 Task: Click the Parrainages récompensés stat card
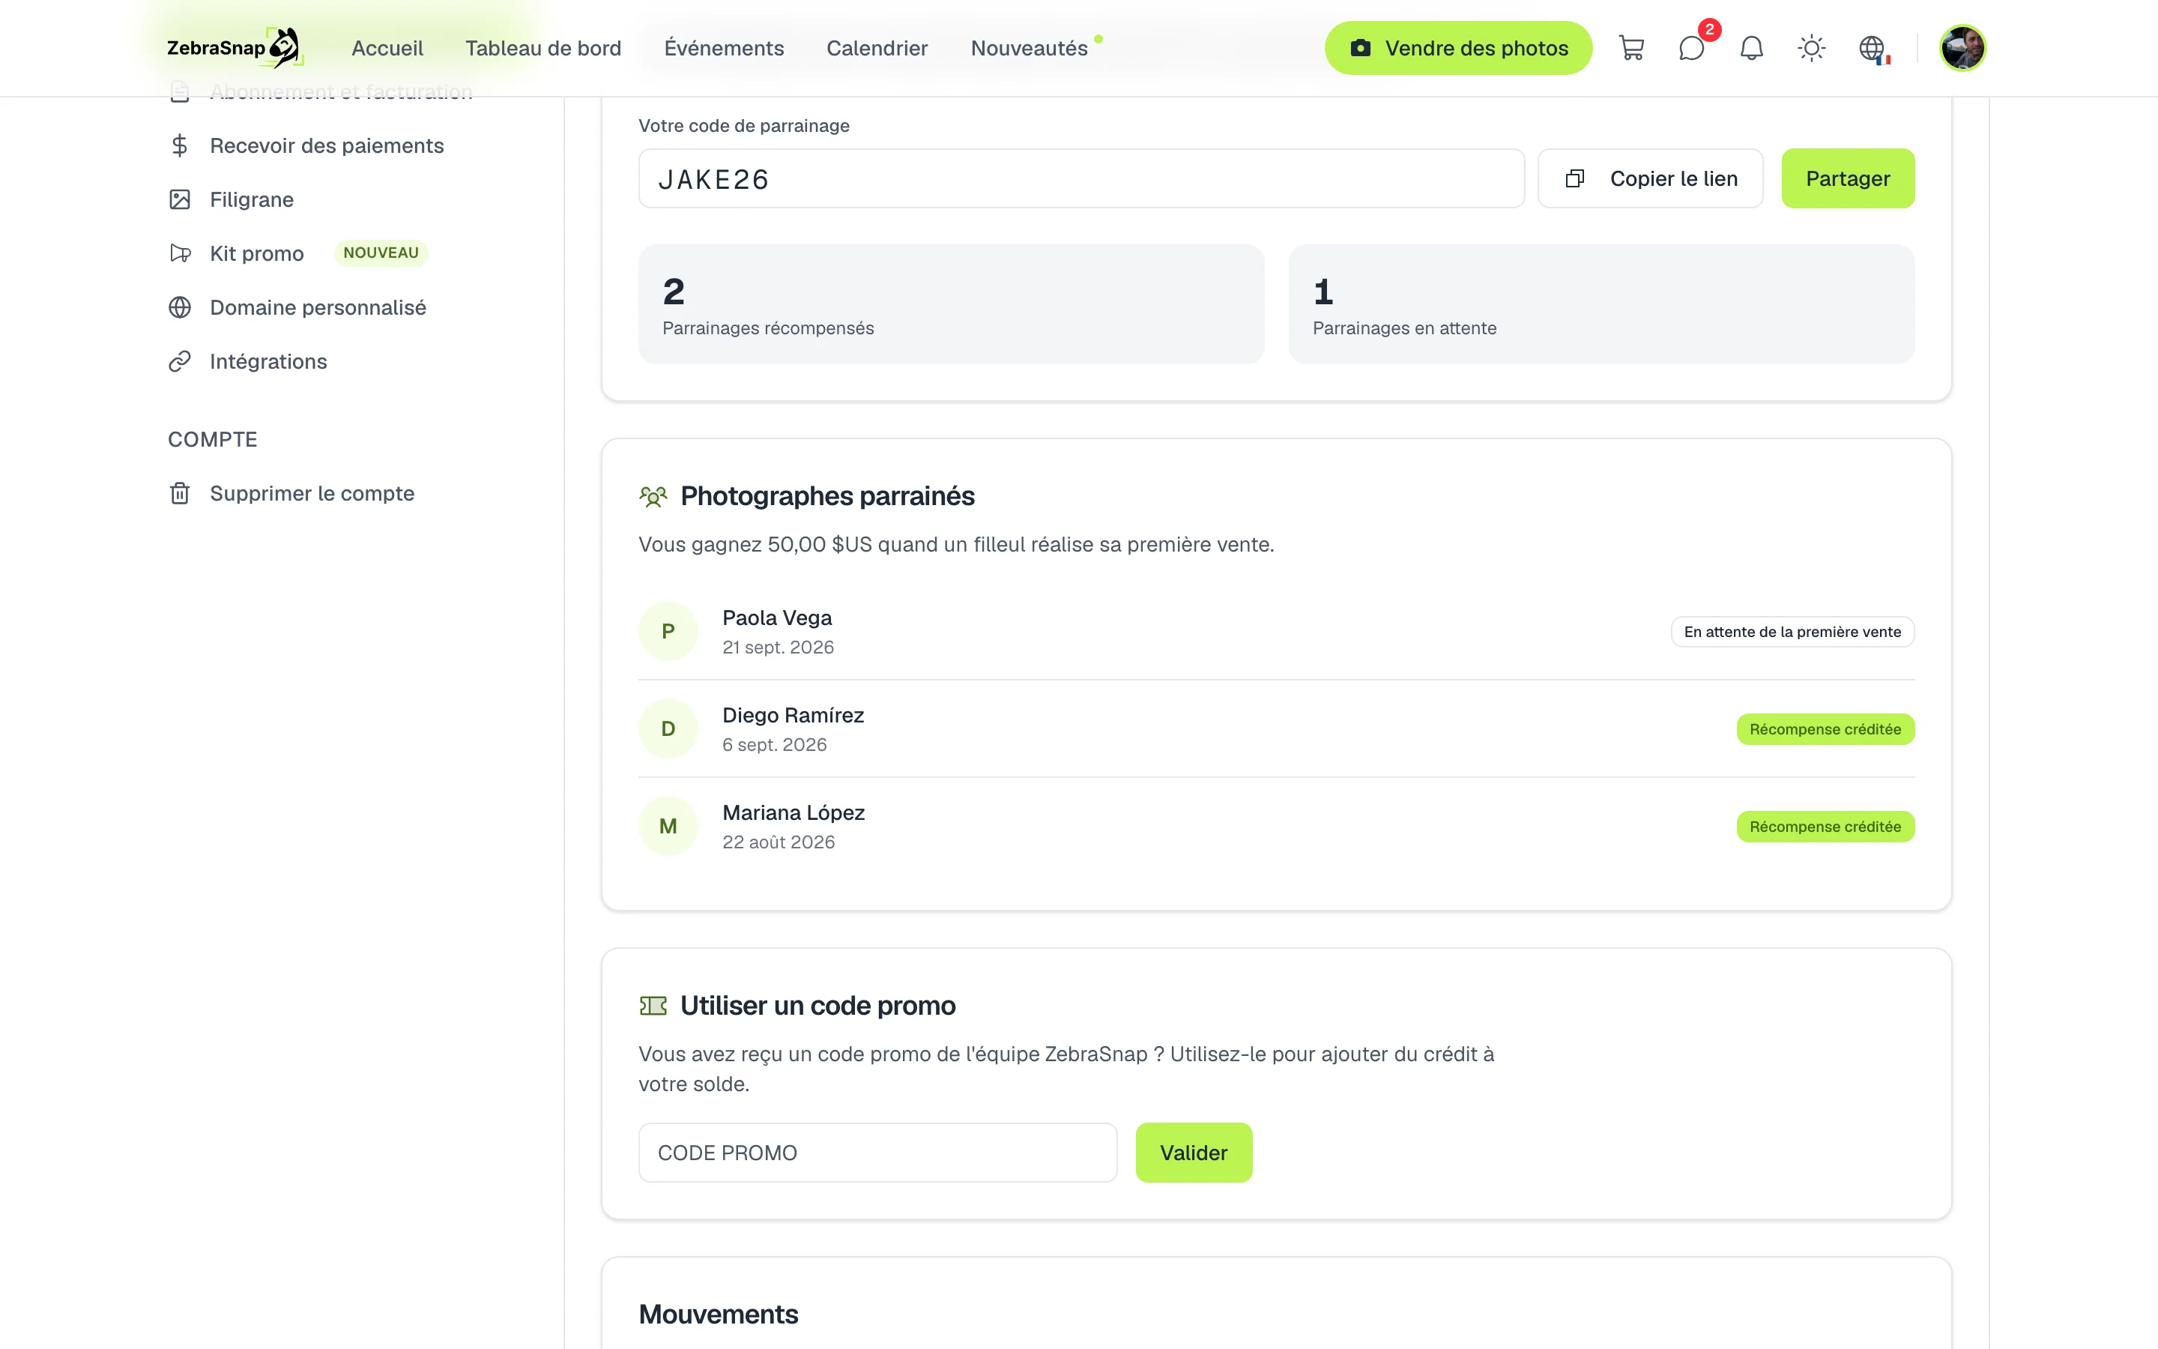952,304
